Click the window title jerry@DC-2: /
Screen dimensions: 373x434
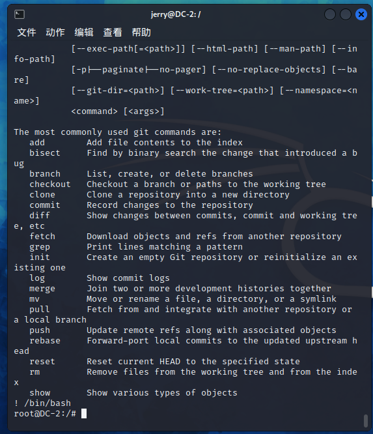tap(176, 14)
